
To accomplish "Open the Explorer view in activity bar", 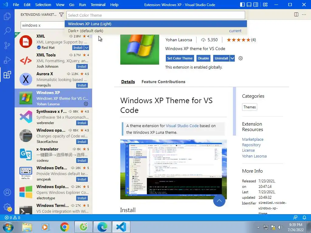I will coord(7,16).
